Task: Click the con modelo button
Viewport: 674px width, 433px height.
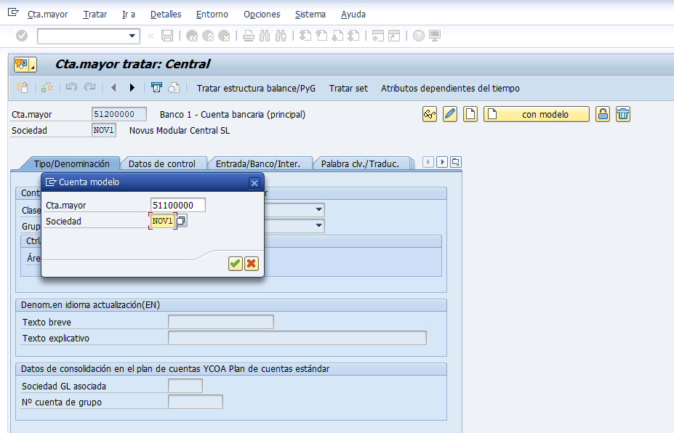Action: pyautogui.click(x=536, y=114)
